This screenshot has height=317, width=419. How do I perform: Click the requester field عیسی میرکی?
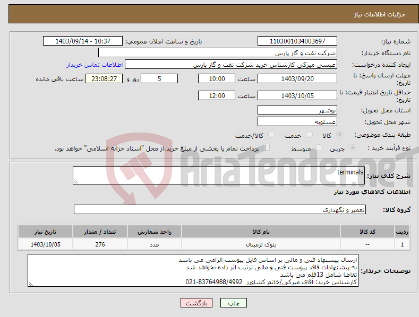point(231,65)
